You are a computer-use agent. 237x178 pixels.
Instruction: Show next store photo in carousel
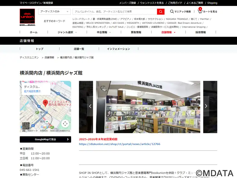tap(206, 106)
